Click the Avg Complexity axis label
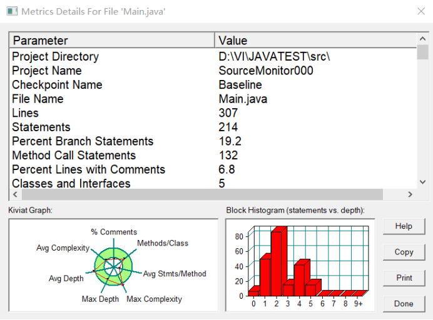 tap(63, 248)
